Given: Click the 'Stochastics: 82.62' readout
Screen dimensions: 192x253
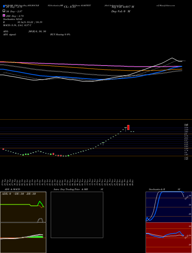Looking at the screenshot, I should [13, 19].
